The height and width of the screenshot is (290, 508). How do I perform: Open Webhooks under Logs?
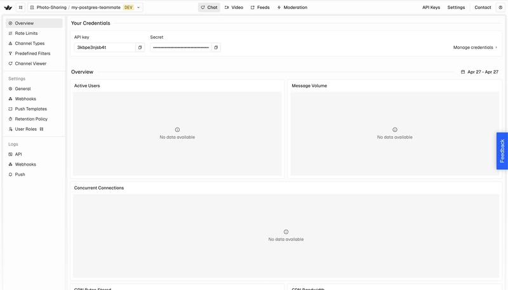[34, 164]
